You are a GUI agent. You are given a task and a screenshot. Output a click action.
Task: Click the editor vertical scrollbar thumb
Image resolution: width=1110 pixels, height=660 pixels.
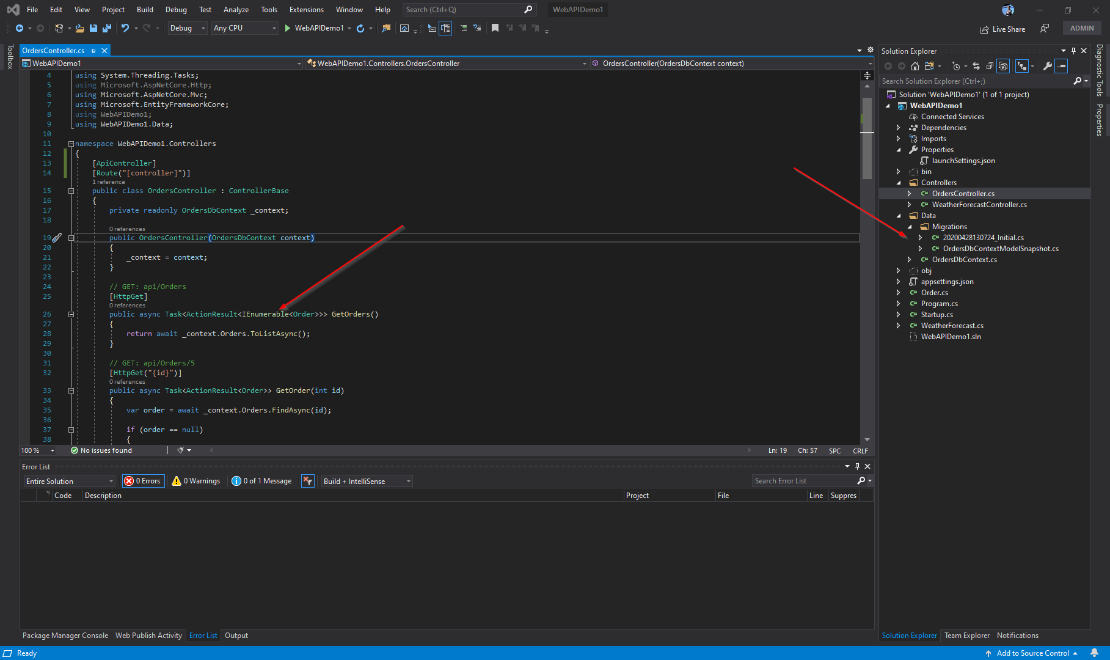[x=867, y=137]
